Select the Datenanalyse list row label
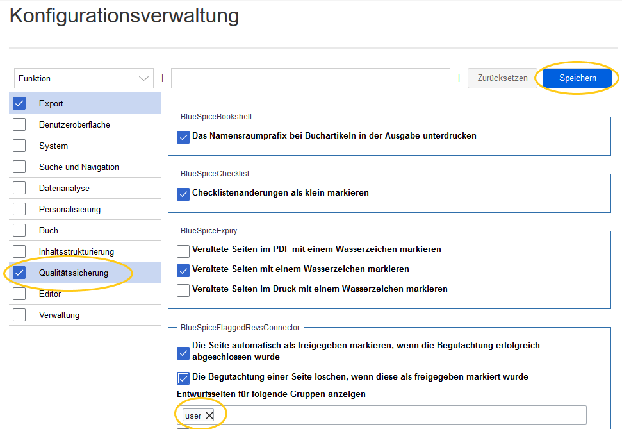This screenshot has width=622, height=429. pyautogui.click(x=64, y=188)
